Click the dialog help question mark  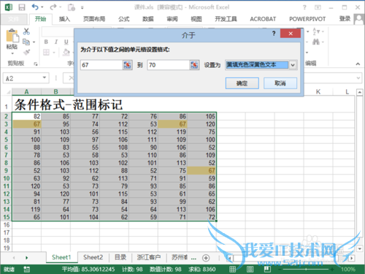click(274, 34)
